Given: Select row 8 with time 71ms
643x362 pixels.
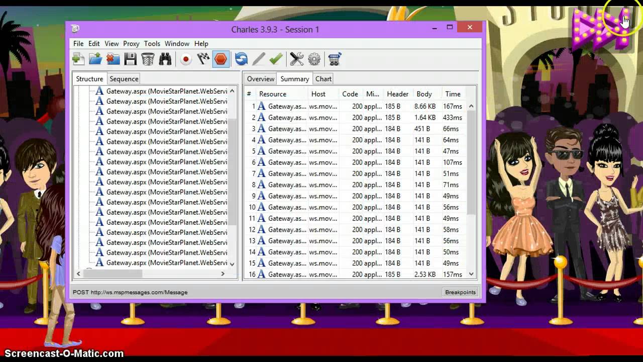Looking at the screenshot, I should click(356, 185).
